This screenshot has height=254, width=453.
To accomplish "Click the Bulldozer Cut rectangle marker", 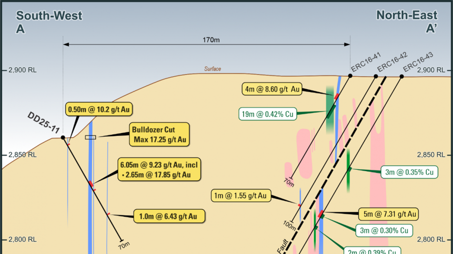I will point(90,137).
